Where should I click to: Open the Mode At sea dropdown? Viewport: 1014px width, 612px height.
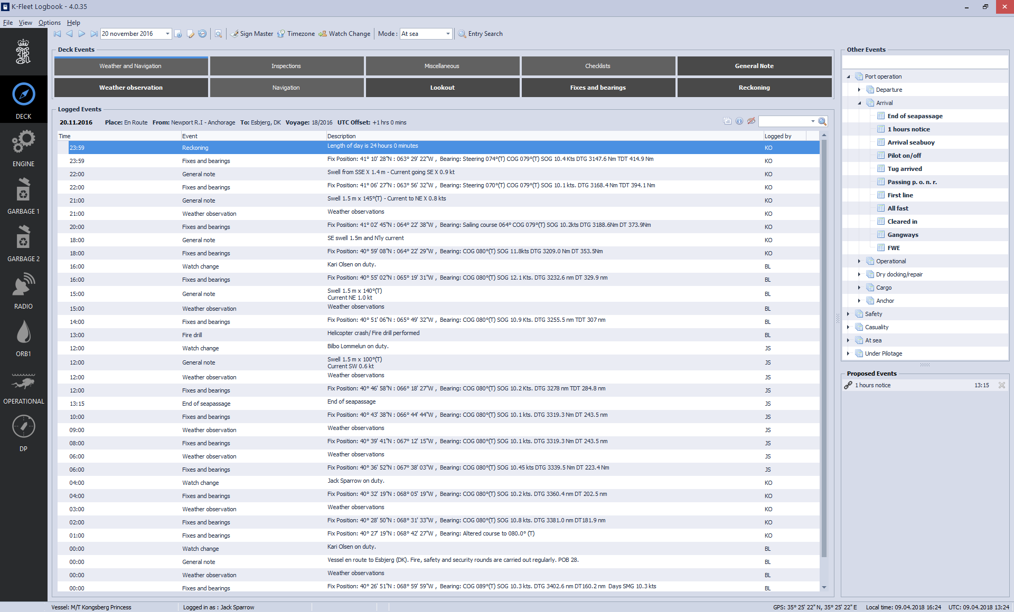pyautogui.click(x=448, y=34)
